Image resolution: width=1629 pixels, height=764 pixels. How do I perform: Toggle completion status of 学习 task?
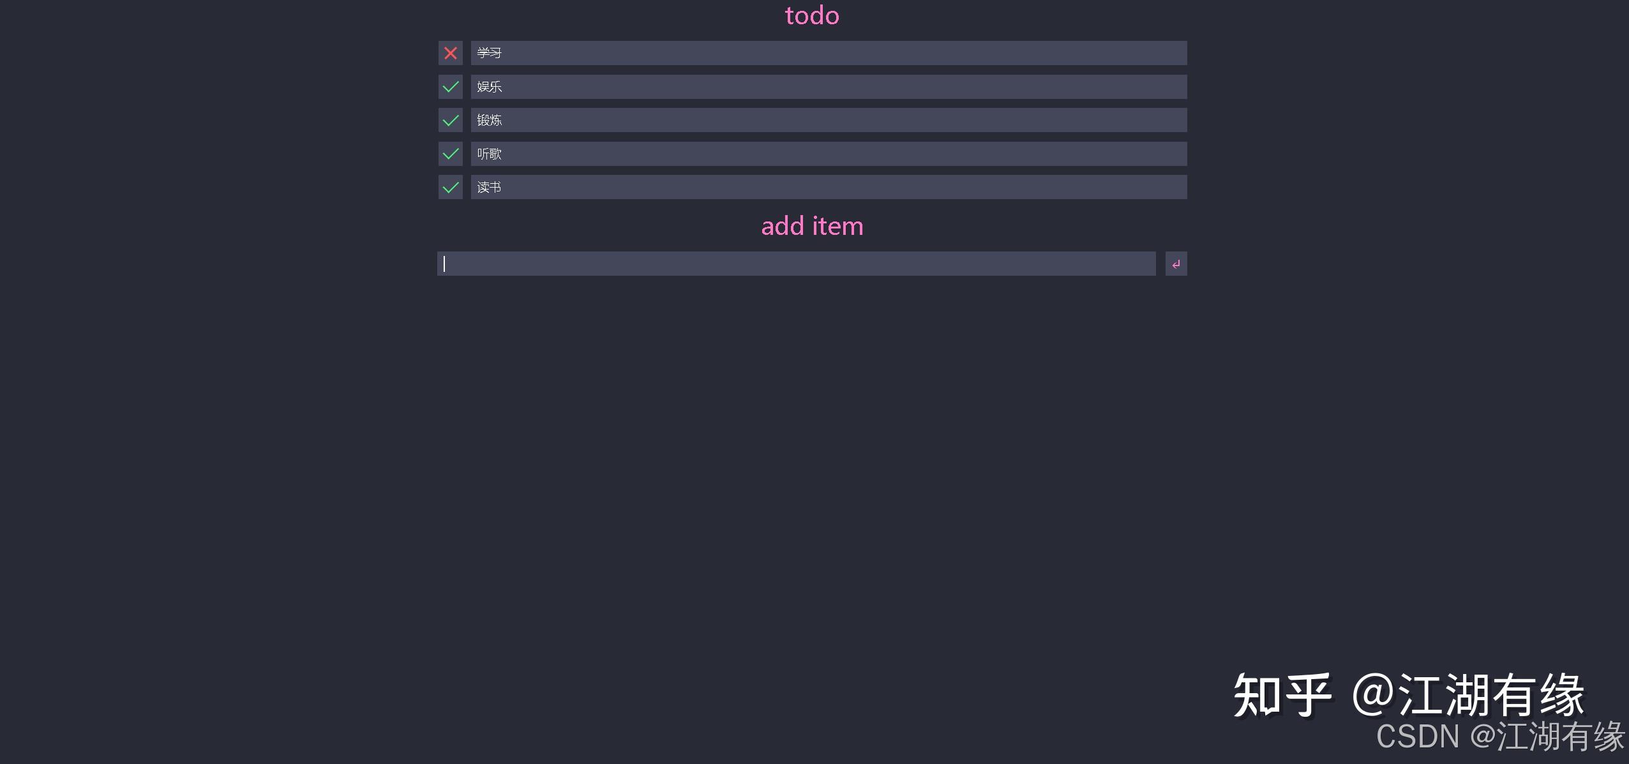(450, 53)
